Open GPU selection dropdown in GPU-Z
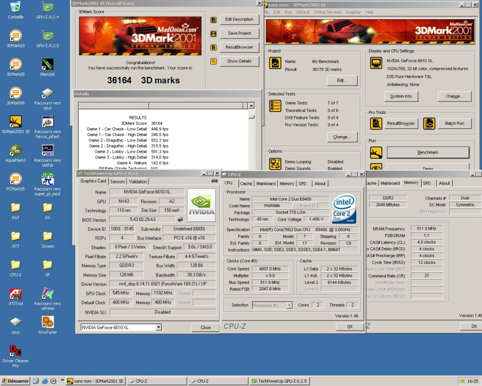The height and width of the screenshot is (386, 482). pos(159,327)
